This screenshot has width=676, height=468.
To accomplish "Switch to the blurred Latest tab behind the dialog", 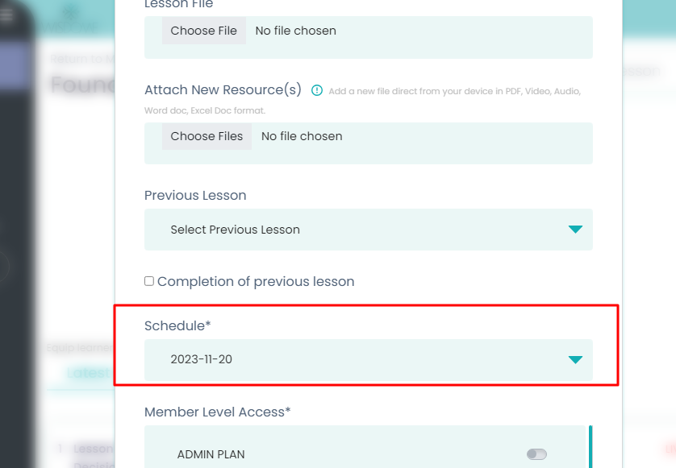I will pyautogui.click(x=87, y=373).
